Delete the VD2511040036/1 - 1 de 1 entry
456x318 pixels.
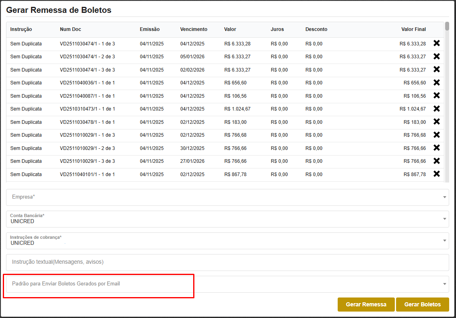coord(436,83)
